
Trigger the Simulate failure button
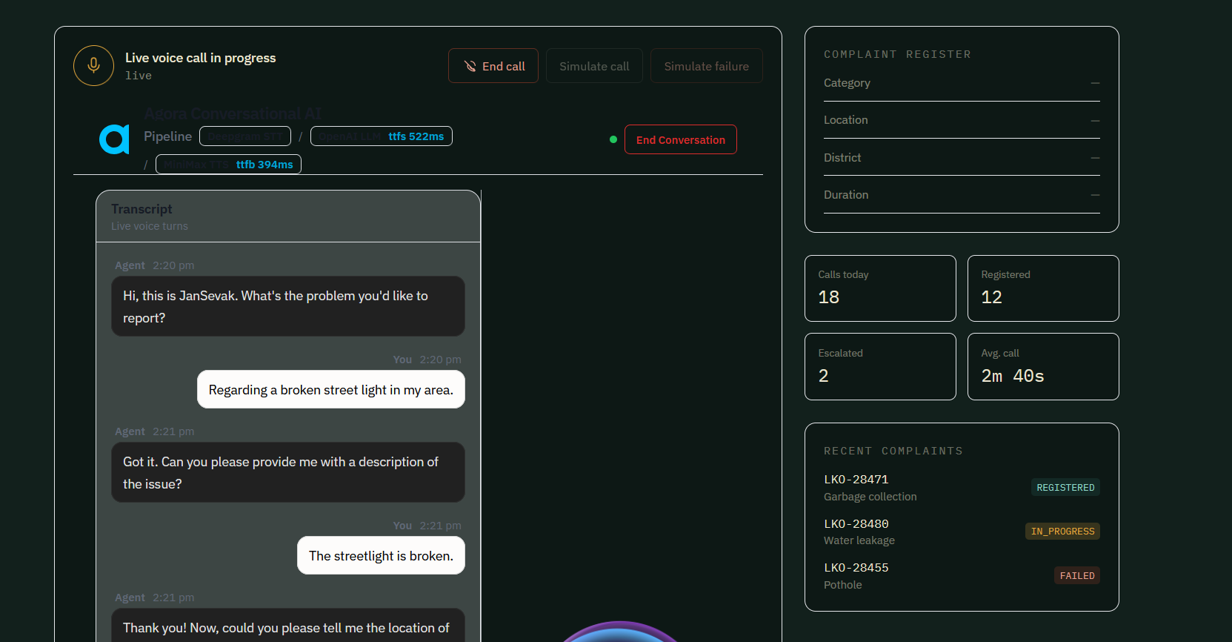pos(707,66)
